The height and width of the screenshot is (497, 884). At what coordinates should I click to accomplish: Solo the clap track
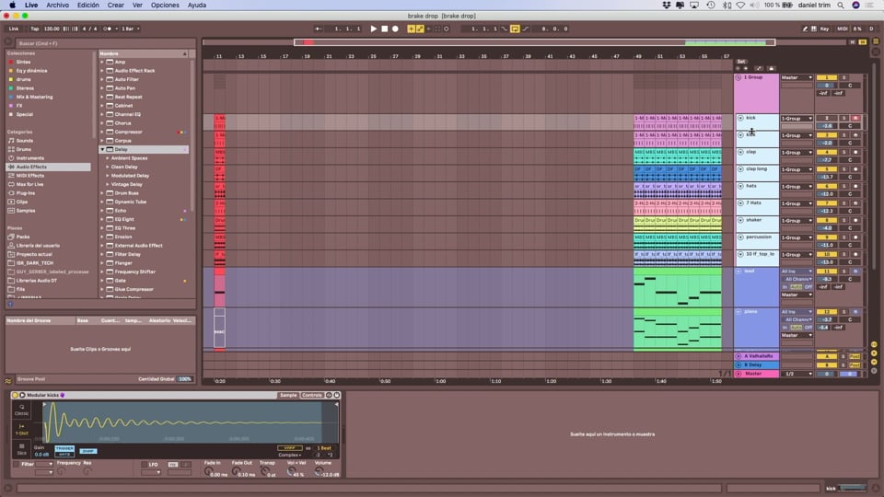tap(844, 152)
